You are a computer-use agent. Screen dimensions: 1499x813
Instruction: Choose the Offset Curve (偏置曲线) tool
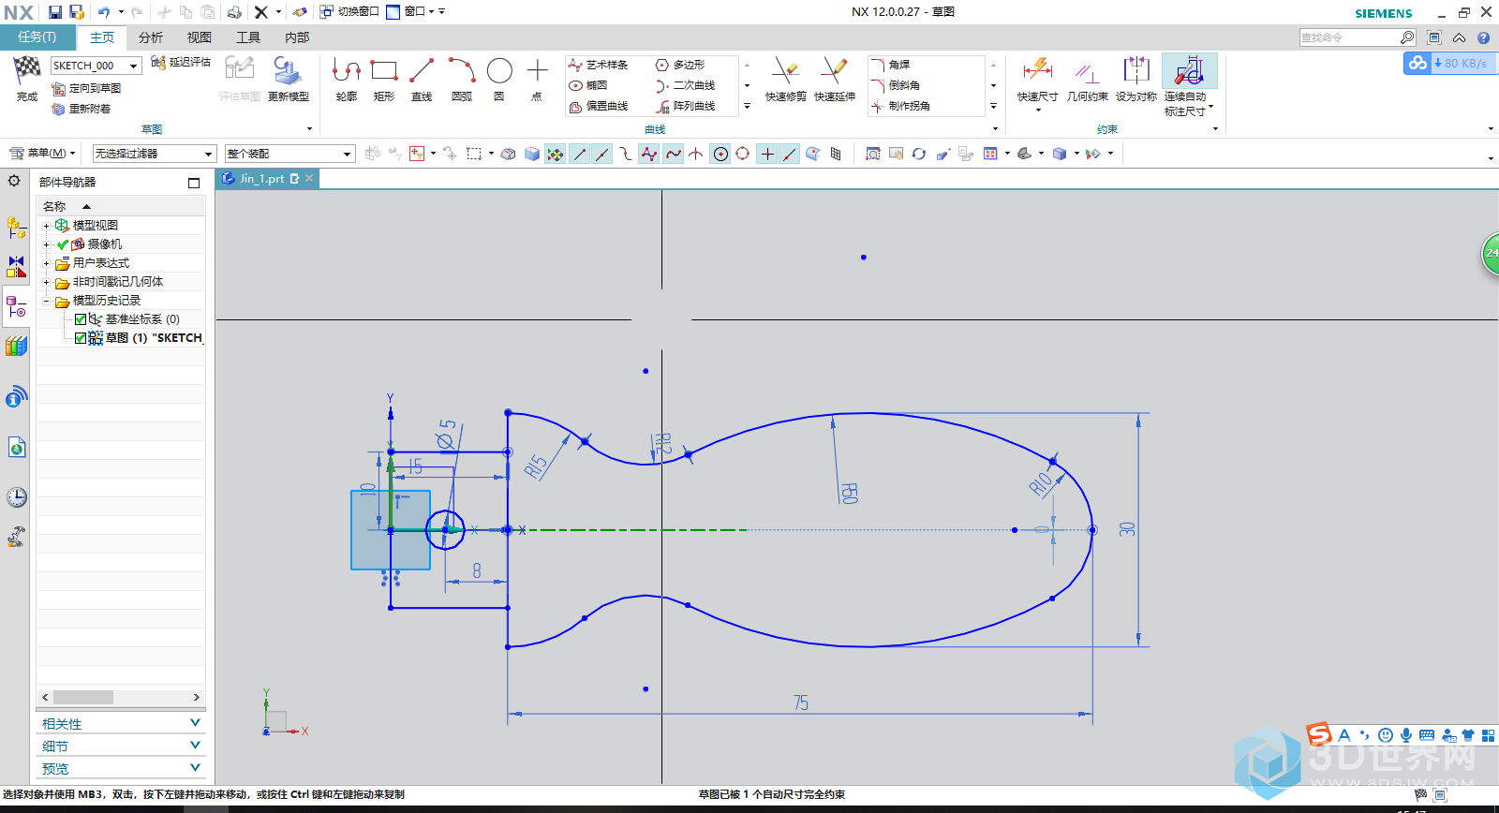(599, 106)
